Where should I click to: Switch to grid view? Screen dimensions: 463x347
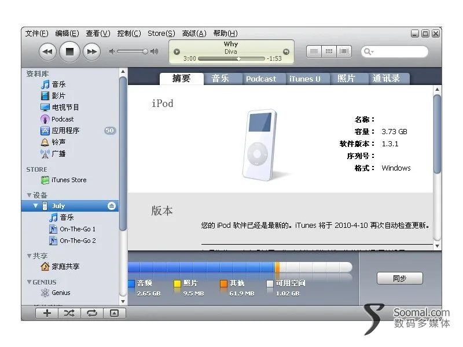click(x=329, y=51)
